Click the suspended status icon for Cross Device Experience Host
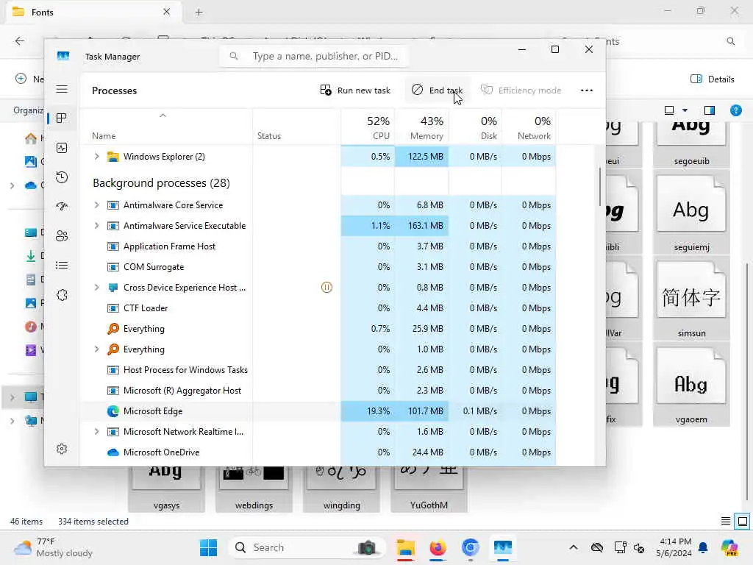 (x=326, y=288)
